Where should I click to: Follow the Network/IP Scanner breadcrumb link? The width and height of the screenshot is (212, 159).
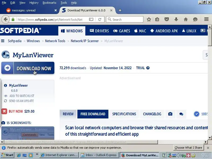(x=85, y=41)
